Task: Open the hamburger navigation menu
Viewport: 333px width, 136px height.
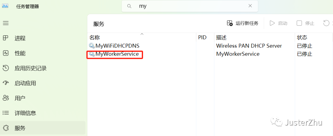Action: pos(6,23)
